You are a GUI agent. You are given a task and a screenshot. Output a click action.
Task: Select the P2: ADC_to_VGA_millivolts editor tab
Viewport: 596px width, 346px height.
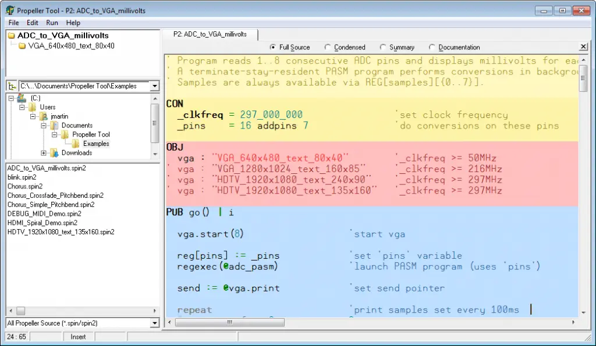(210, 34)
